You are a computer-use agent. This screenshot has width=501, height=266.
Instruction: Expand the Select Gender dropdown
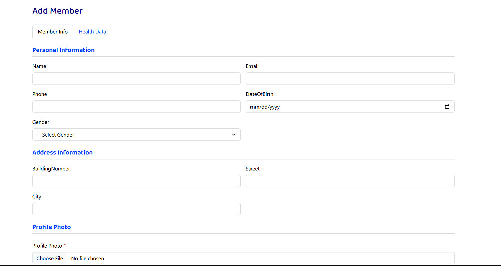[x=136, y=135]
